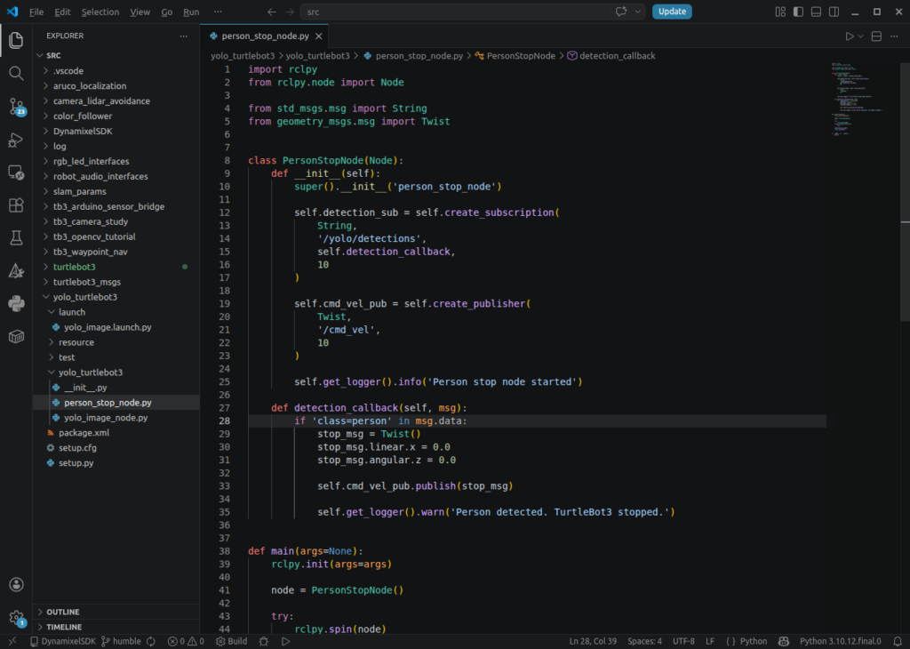Toggle the primary side bar
This screenshot has width=910, height=649.
click(799, 12)
